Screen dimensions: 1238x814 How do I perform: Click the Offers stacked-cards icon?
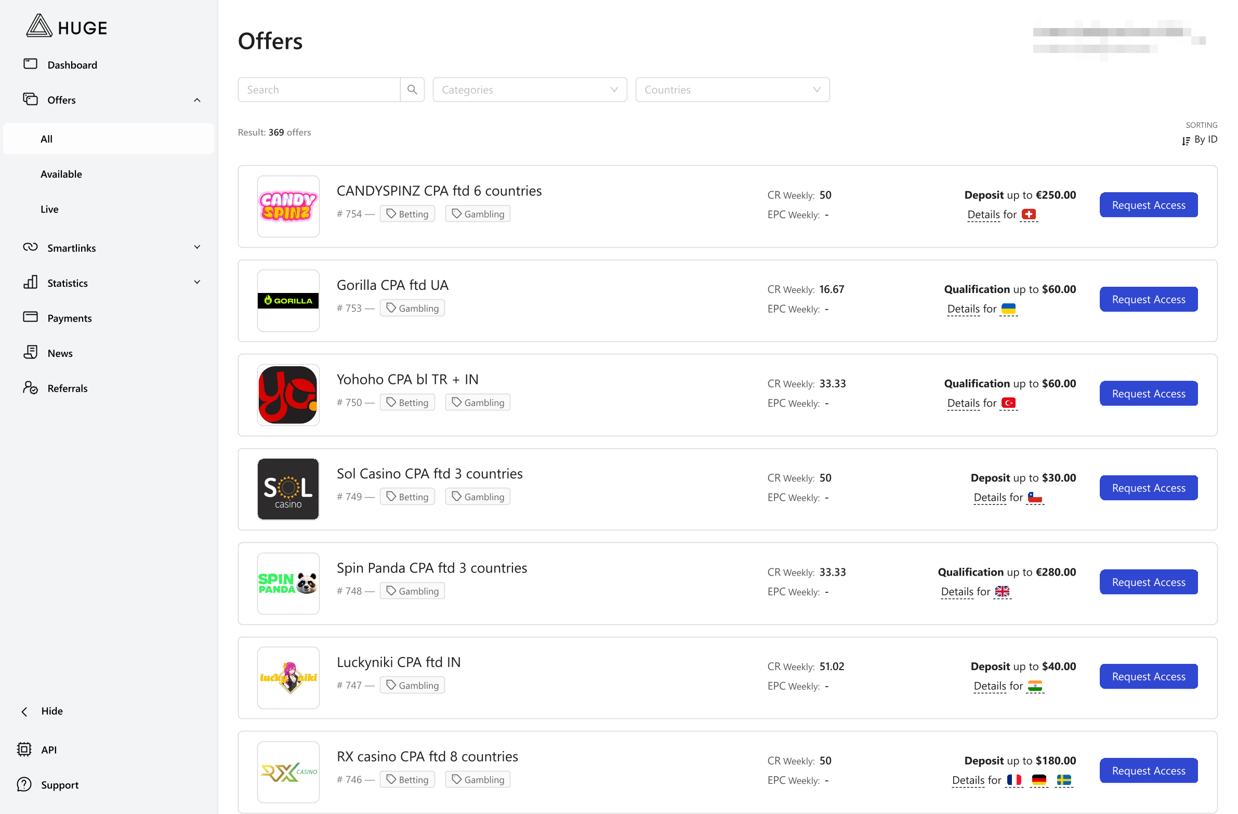click(x=30, y=99)
